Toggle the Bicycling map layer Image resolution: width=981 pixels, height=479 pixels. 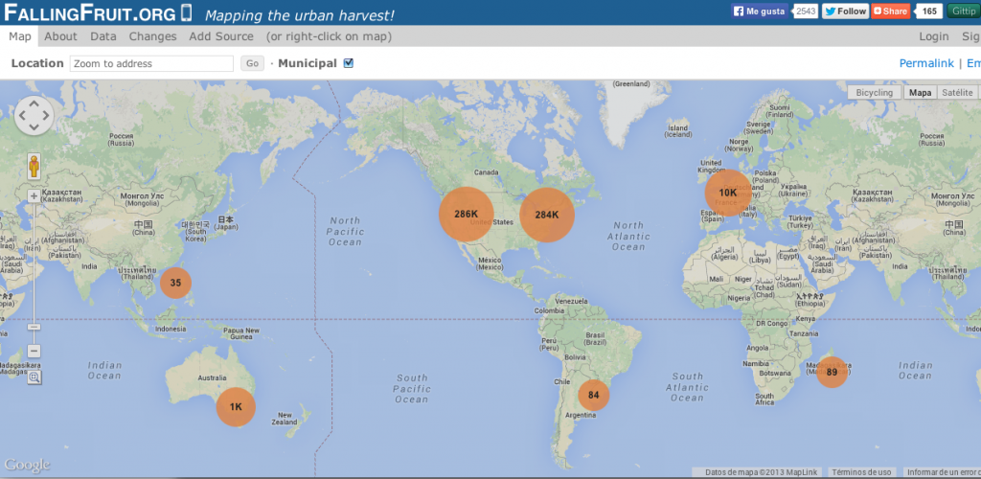(874, 93)
